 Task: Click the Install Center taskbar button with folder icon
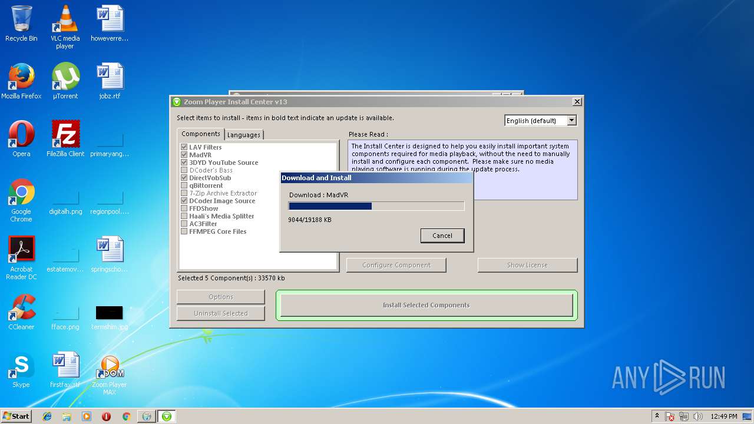tap(147, 416)
